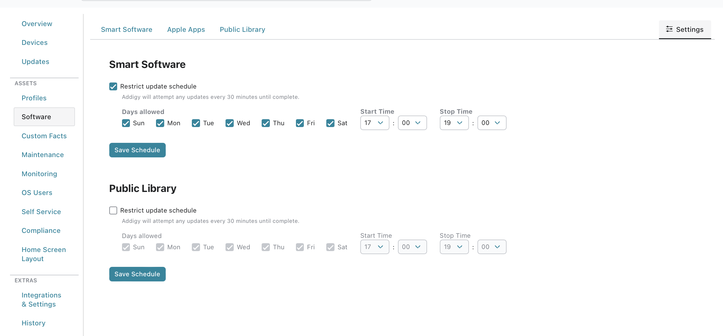
Task: Open the Profiles page
Action: (34, 98)
